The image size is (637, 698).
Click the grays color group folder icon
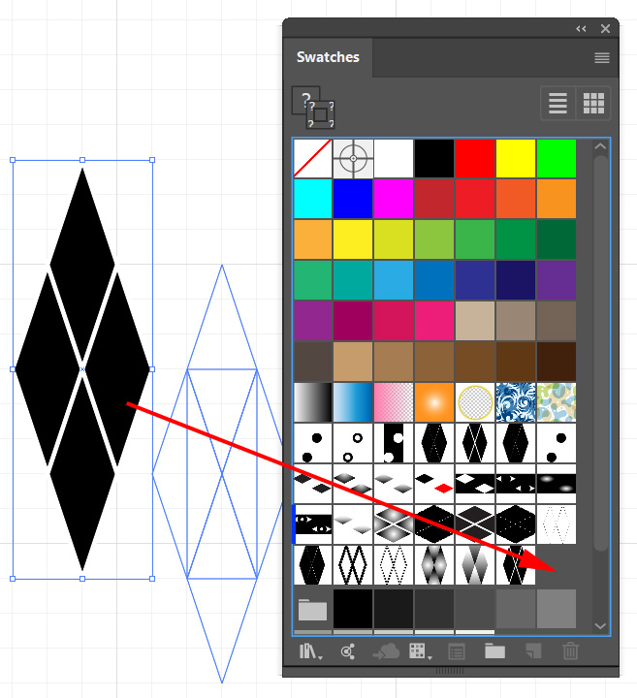point(312,610)
